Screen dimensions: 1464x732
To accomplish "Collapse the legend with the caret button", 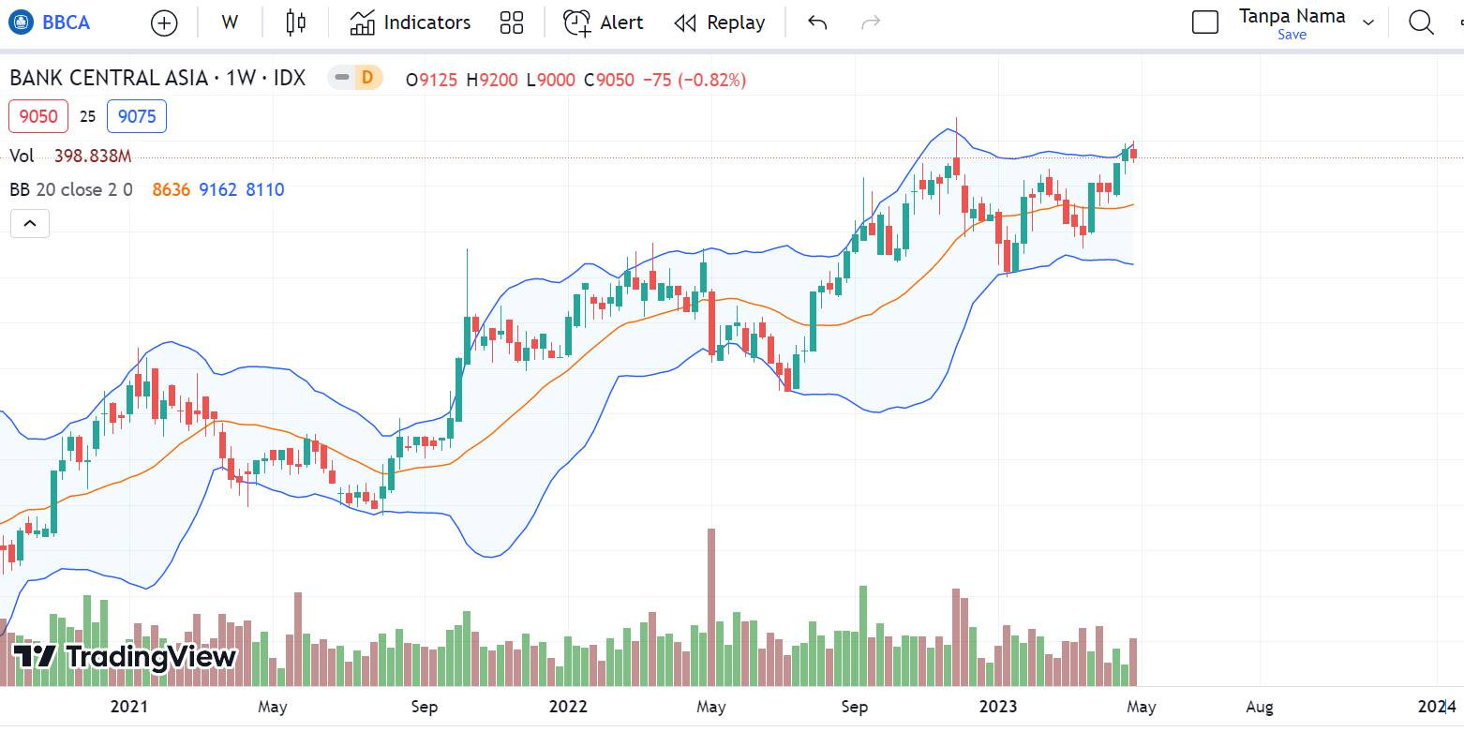I will [x=29, y=223].
